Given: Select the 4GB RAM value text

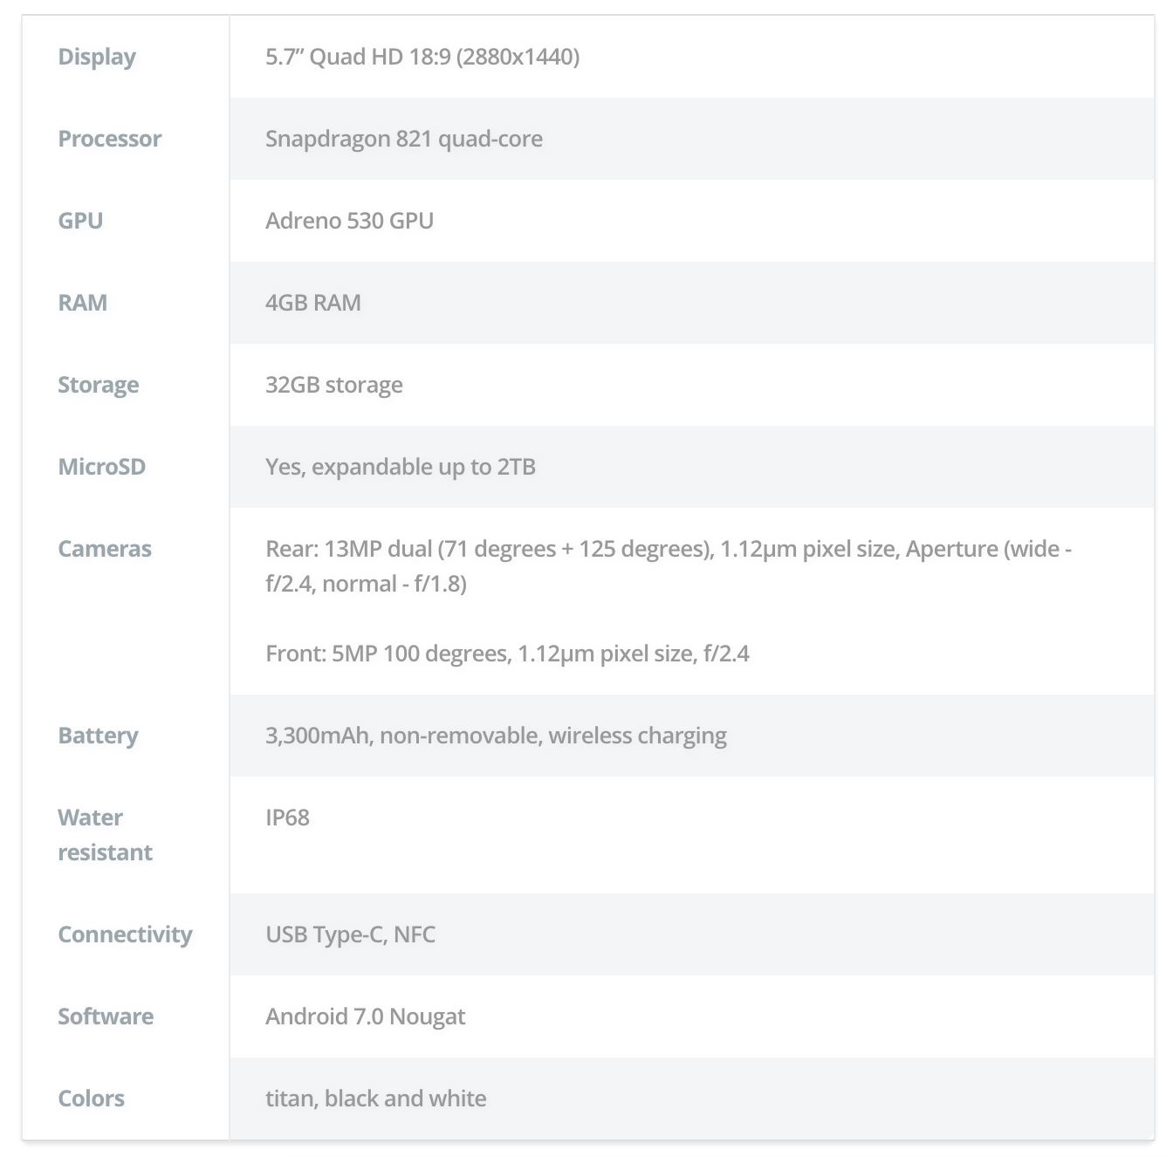Looking at the screenshot, I should click(x=313, y=303).
